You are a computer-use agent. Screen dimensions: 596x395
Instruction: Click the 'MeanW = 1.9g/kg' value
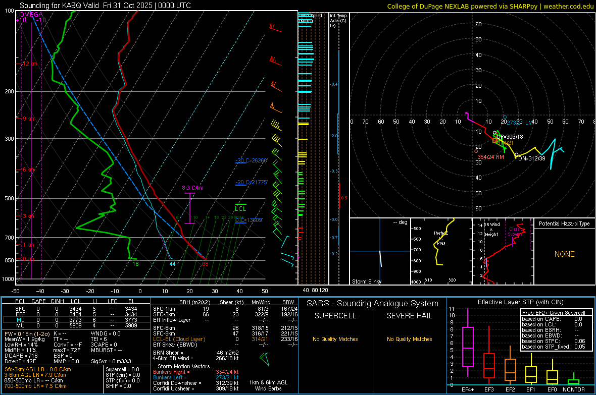pyautogui.click(x=24, y=339)
